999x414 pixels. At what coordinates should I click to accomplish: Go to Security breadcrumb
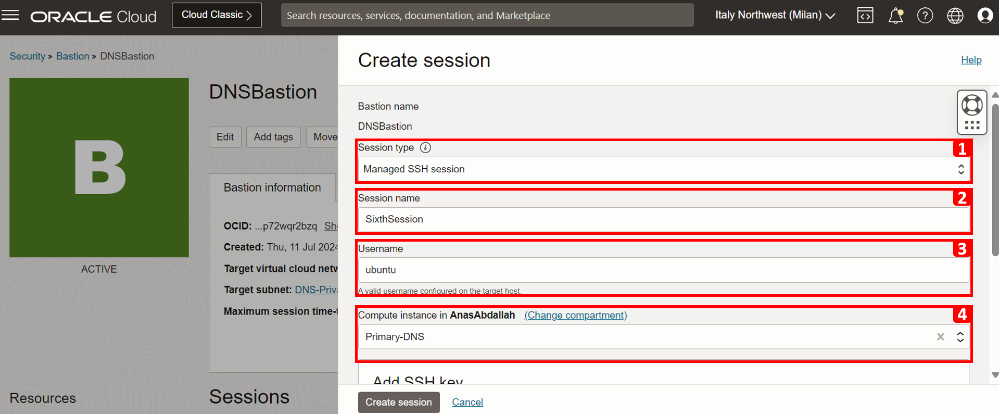[28, 56]
